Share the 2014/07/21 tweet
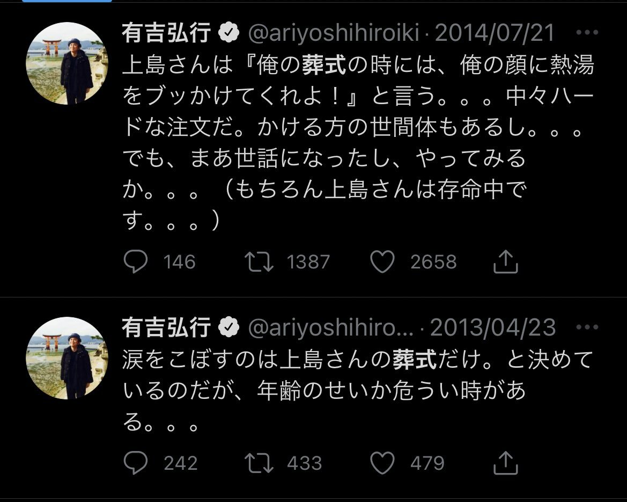The image size is (627, 502). click(505, 262)
